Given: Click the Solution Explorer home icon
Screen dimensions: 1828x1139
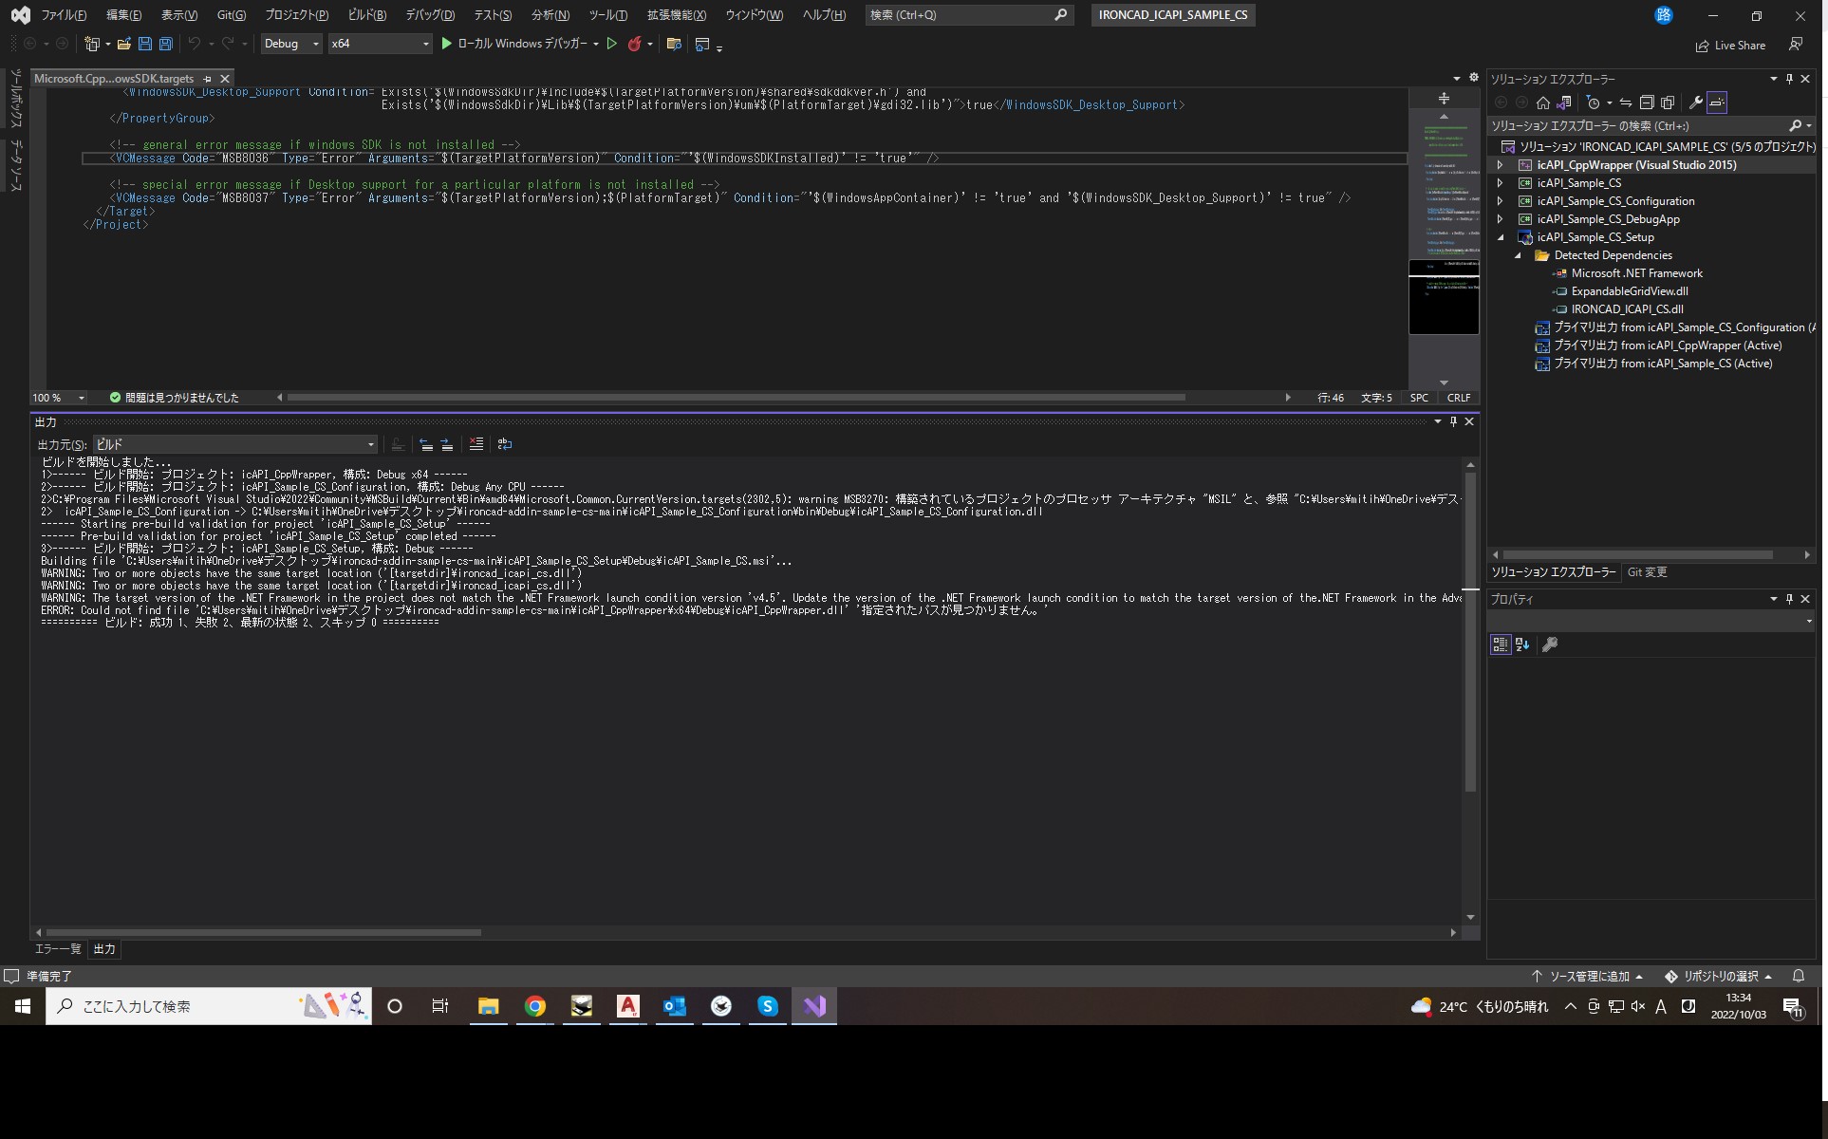Looking at the screenshot, I should [x=1543, y=103].
